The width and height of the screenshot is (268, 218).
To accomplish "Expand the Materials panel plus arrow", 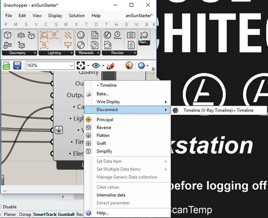I will point(98,53).
